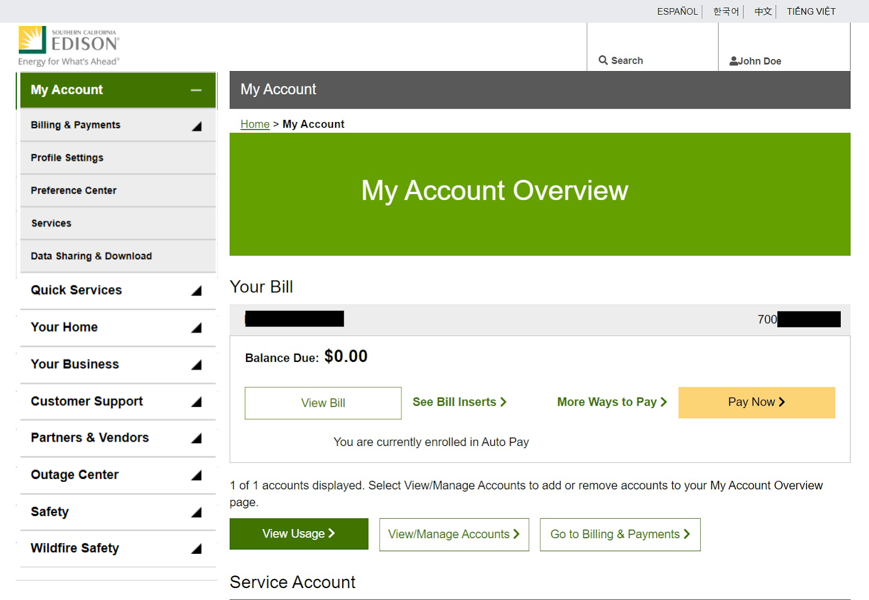Click the Go to Billing & Payments chevron
869x600 pixels.
(x=688, y=534)
